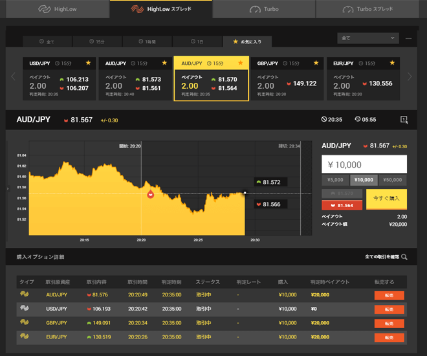Click the current price dot on chart line
This screenshot has height=356, width=427.
pos(245,193)
